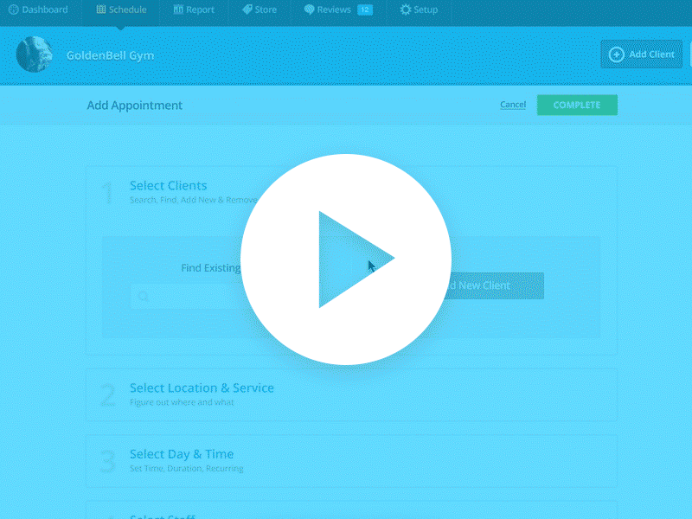The height and width of the screenshot is (519, 692).
Task: Expand the Select Day & Time section
Action: (x=182, y=453)
